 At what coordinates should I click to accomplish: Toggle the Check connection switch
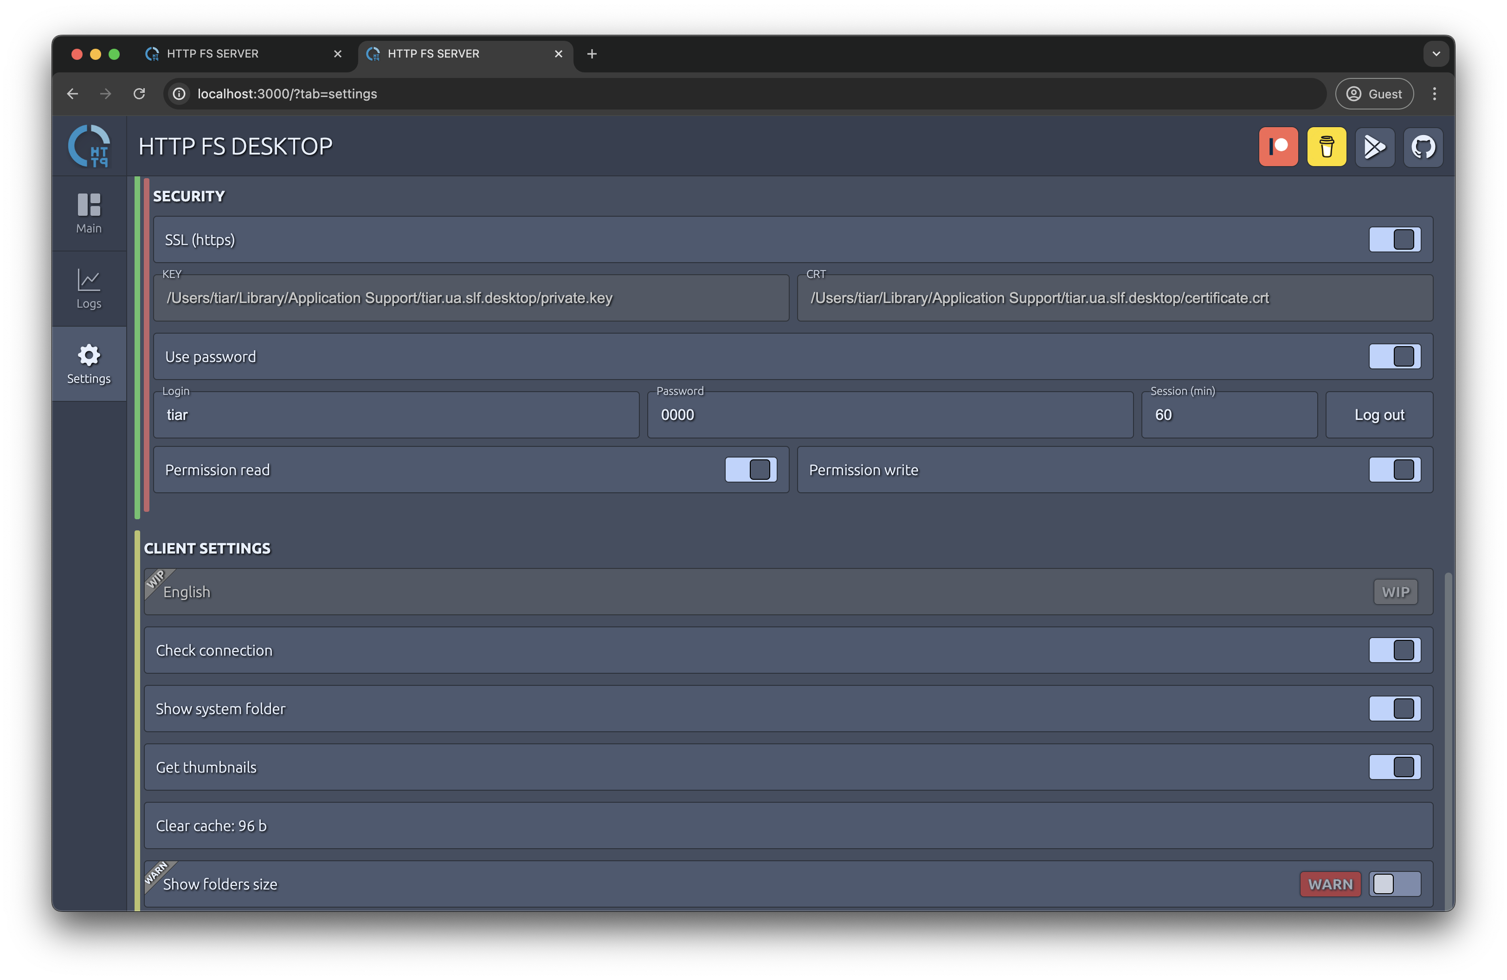click(1394, 650)
